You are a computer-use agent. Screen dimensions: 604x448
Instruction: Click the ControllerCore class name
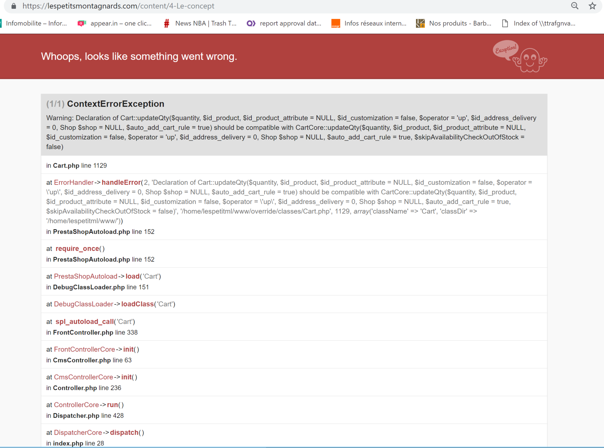tap(76, 405)
